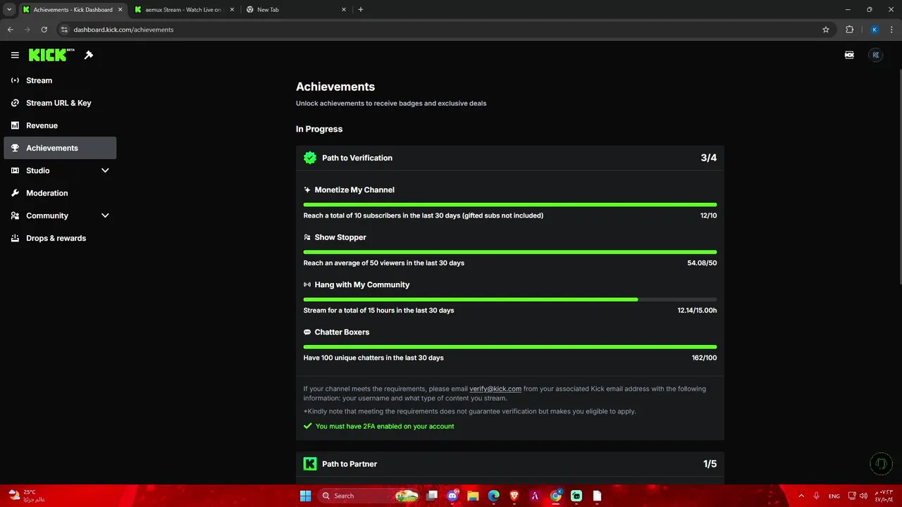Click the ticket icon in top right header
This screenshot has width=902, height=507.
pos(849,55)
